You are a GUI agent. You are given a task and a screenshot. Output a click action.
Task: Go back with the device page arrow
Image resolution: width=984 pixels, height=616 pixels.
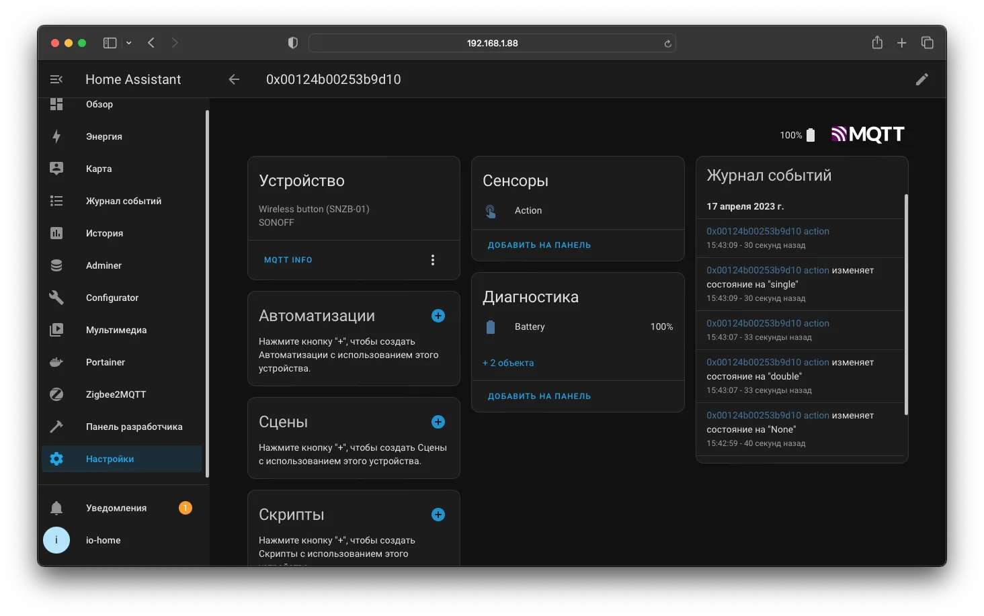pyautogui.click(x=234, y=79)
